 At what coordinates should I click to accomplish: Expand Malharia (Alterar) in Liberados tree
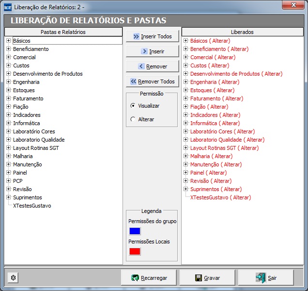[x=185, y=156]
